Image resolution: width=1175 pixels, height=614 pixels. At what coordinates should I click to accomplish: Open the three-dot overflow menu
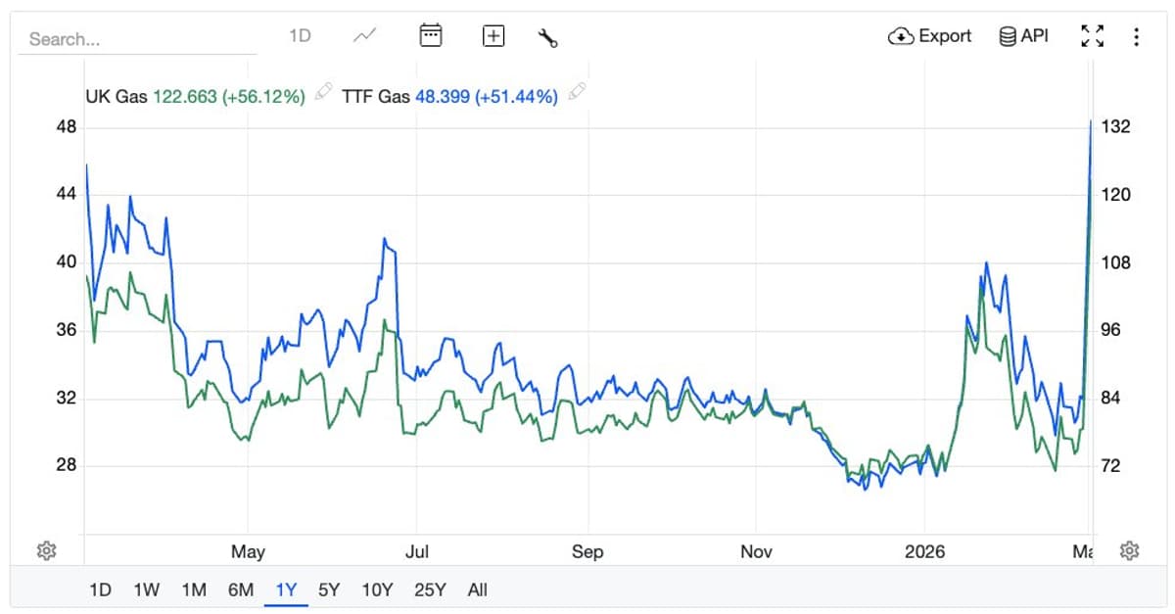pyautogui.click(x=1137, y=36)
